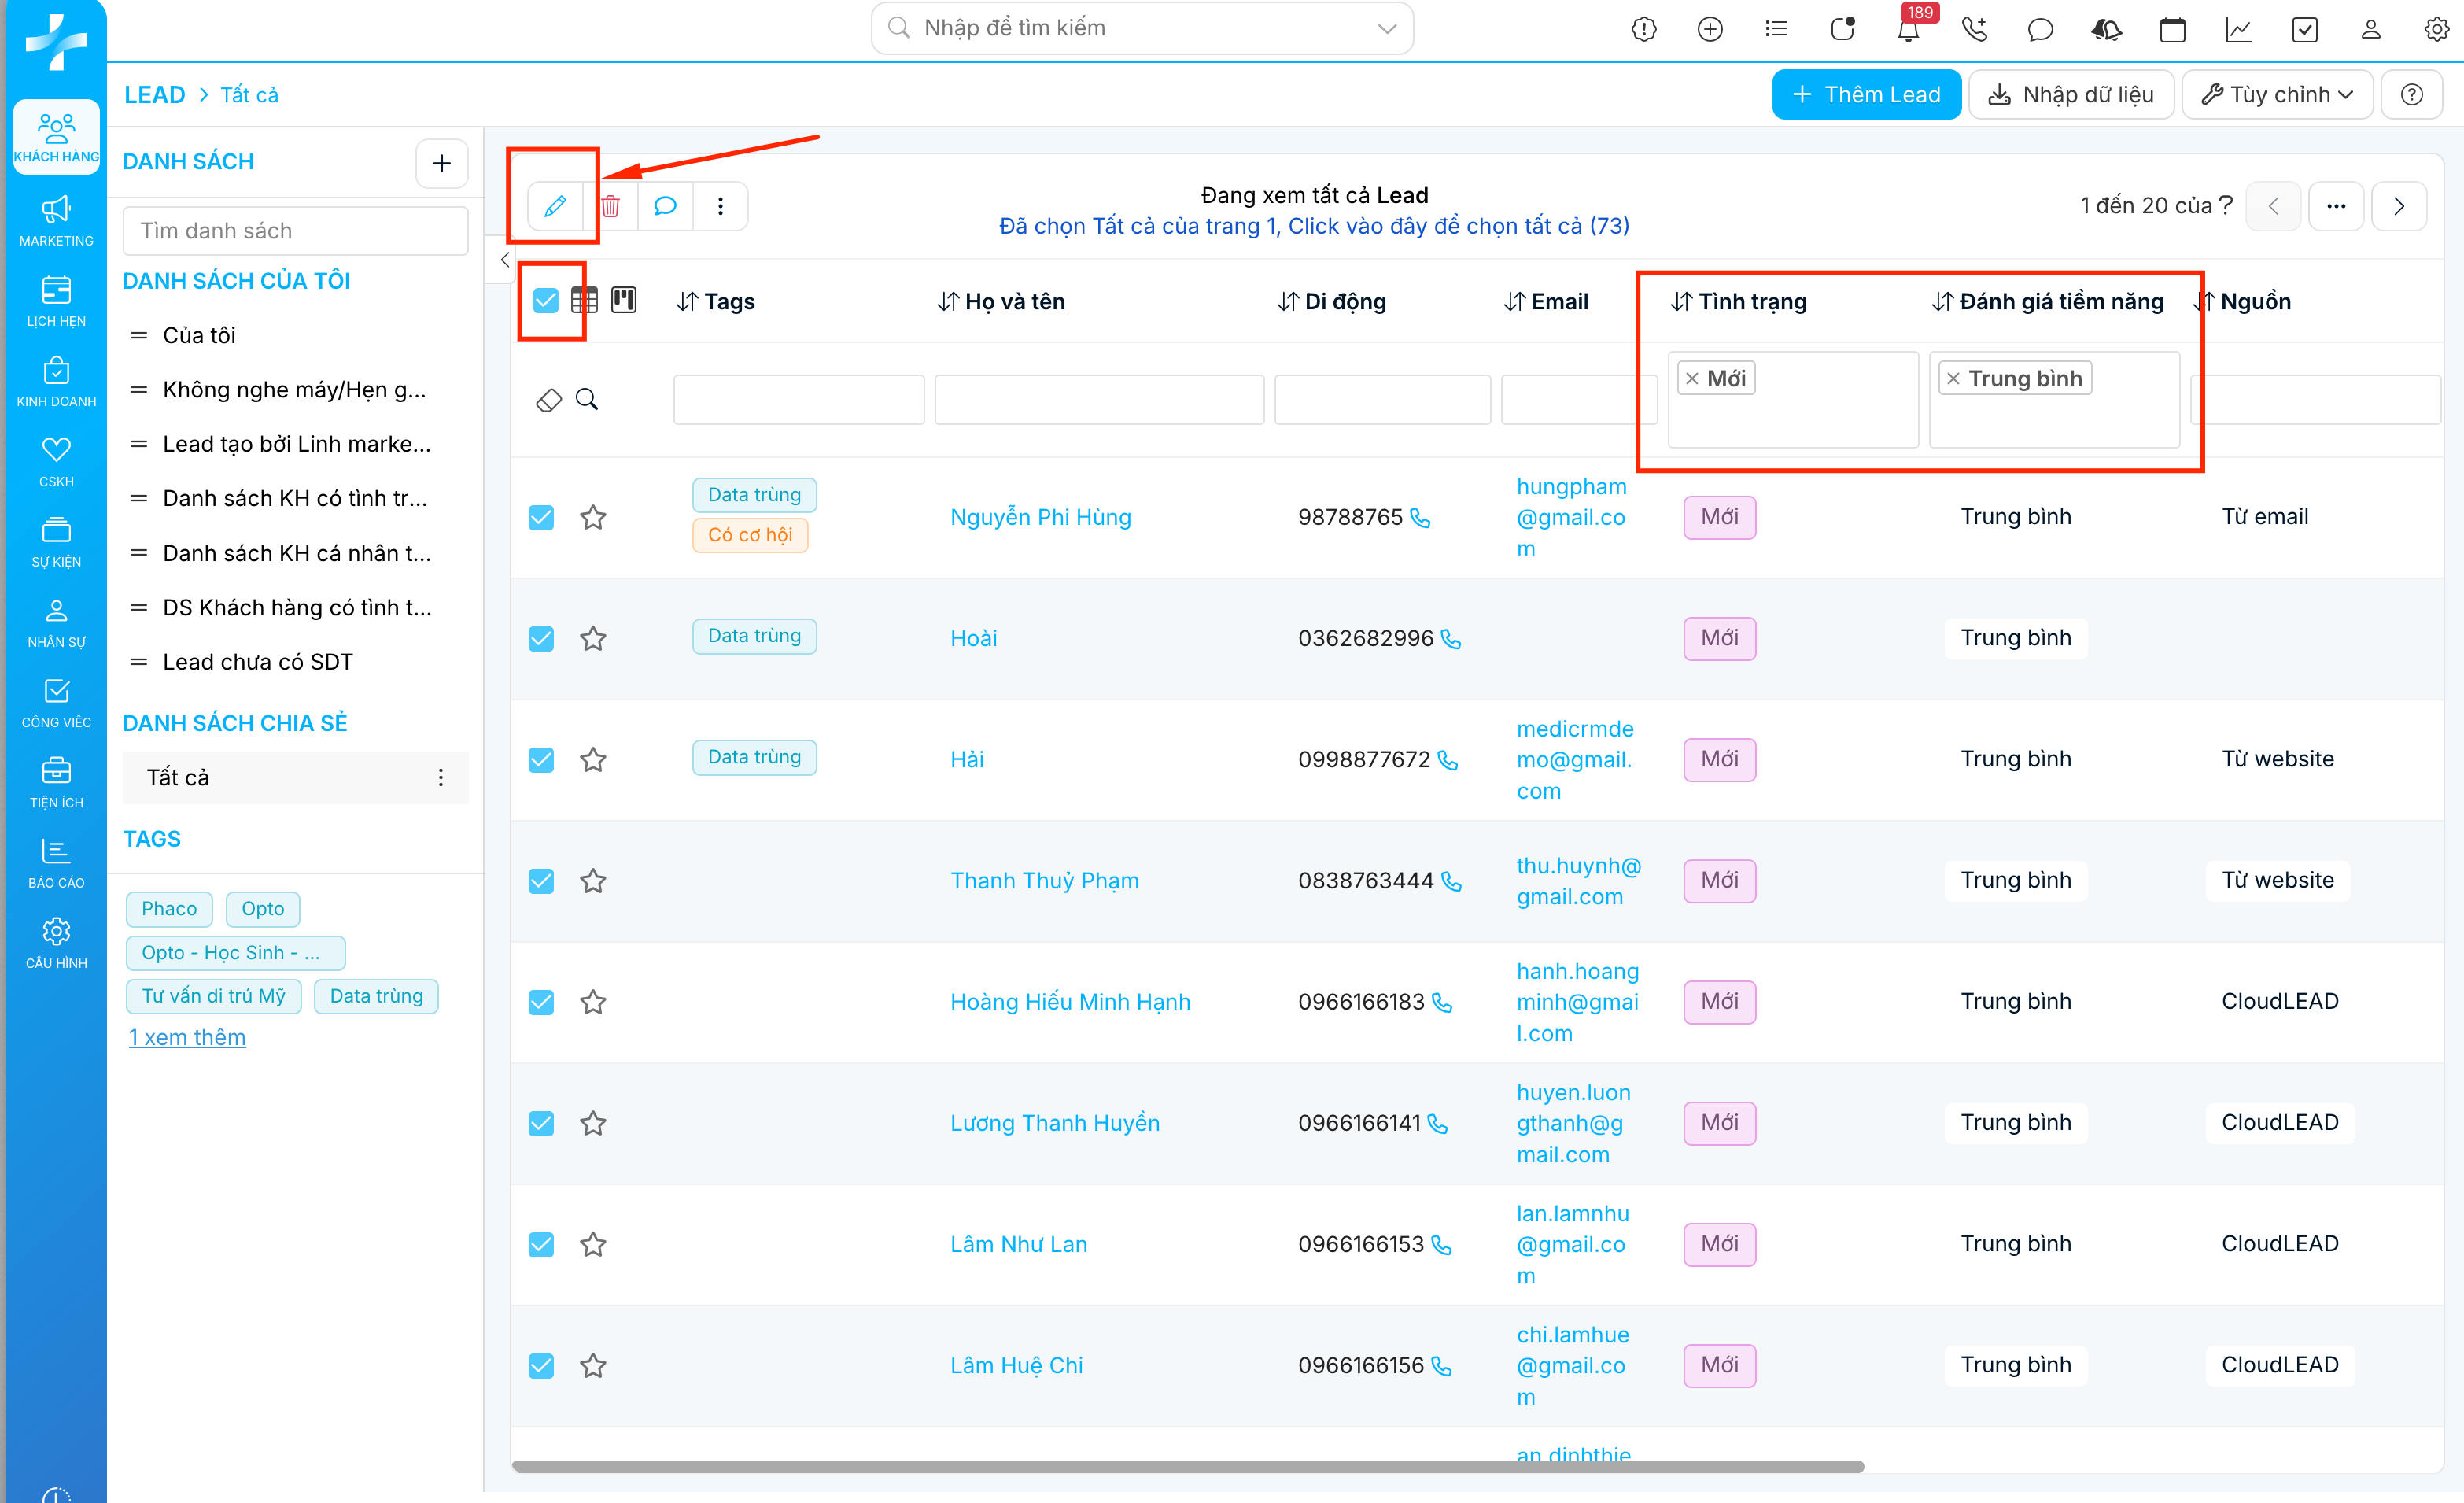Click the red trash delete icon
Screen dimensions: 2464x1503
point(610,206)
